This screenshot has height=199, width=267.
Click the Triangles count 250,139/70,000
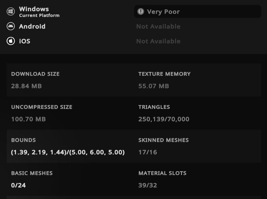tap(164, 119)
